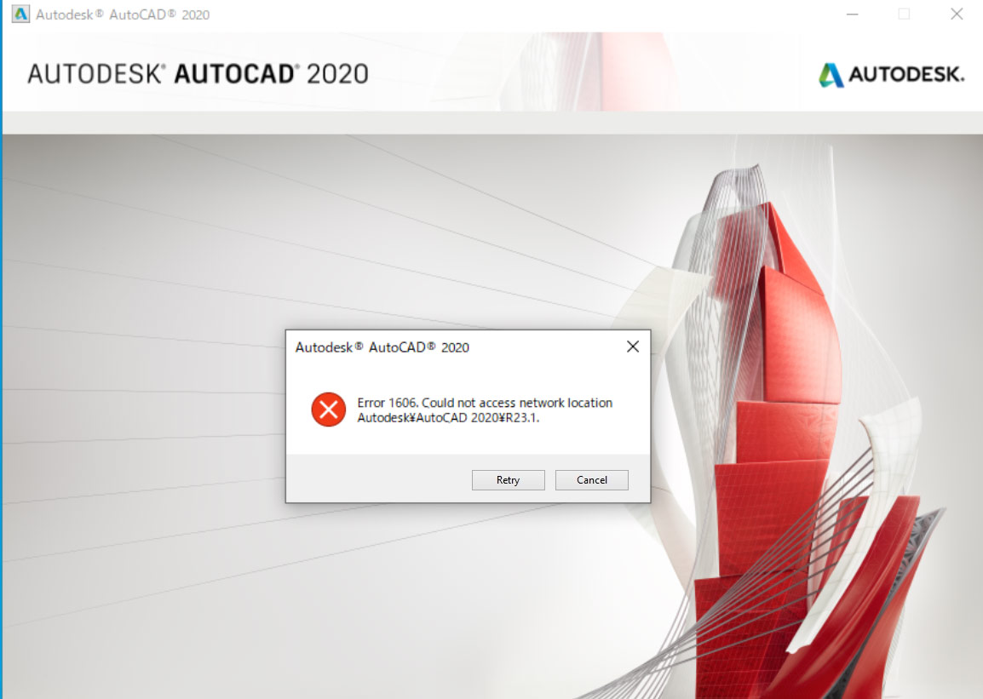Screen dimensions: 983x699
Task: Click the "2020" in the header banner
Action: pos(337,74)
